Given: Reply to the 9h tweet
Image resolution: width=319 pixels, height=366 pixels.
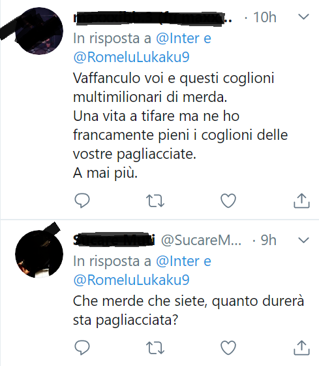Looking at the screenshot, I should 82,348.
